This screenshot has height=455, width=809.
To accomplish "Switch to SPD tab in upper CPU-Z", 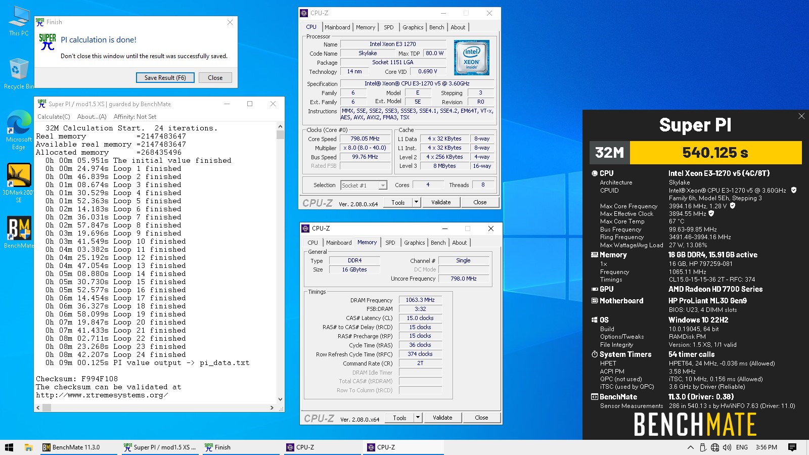I will coord(389,27).
